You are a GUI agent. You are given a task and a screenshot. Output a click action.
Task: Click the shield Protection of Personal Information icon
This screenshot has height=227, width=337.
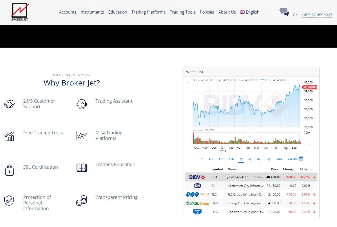coord(9,200)
